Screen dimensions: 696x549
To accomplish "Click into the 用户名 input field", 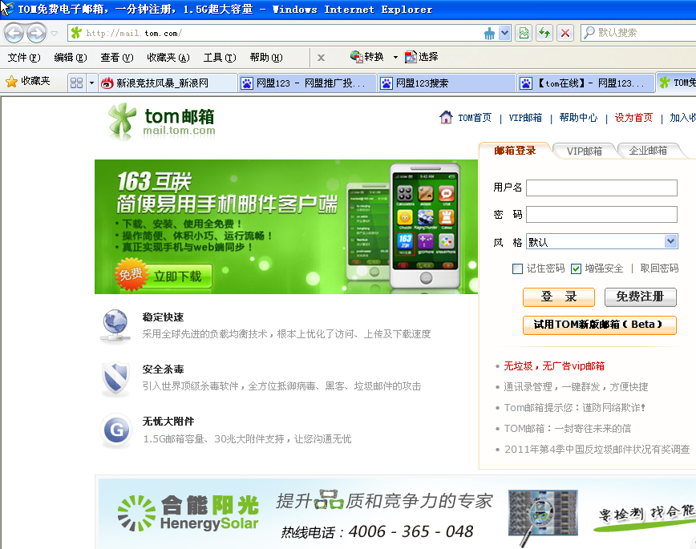I will [601, 188].
